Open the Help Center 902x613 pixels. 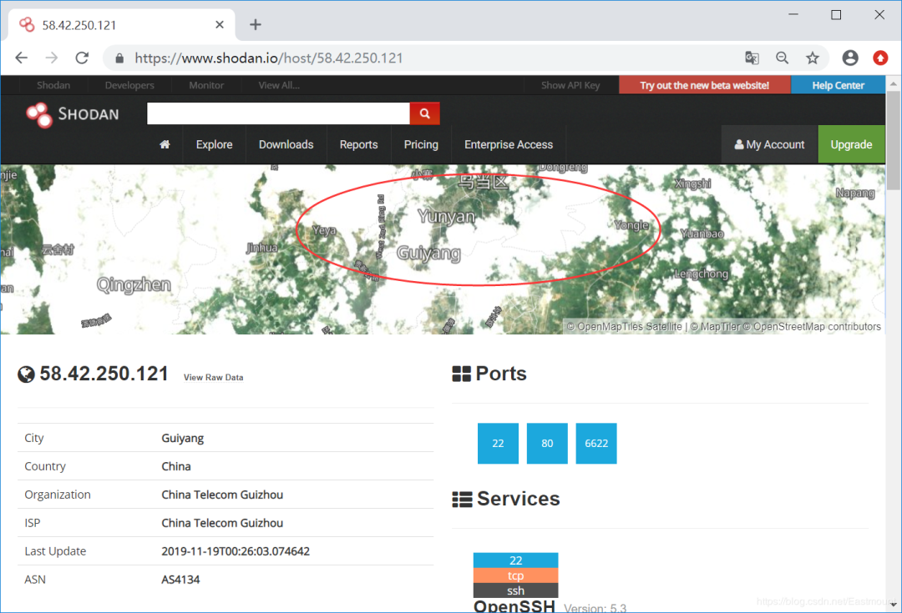[839, 85]
